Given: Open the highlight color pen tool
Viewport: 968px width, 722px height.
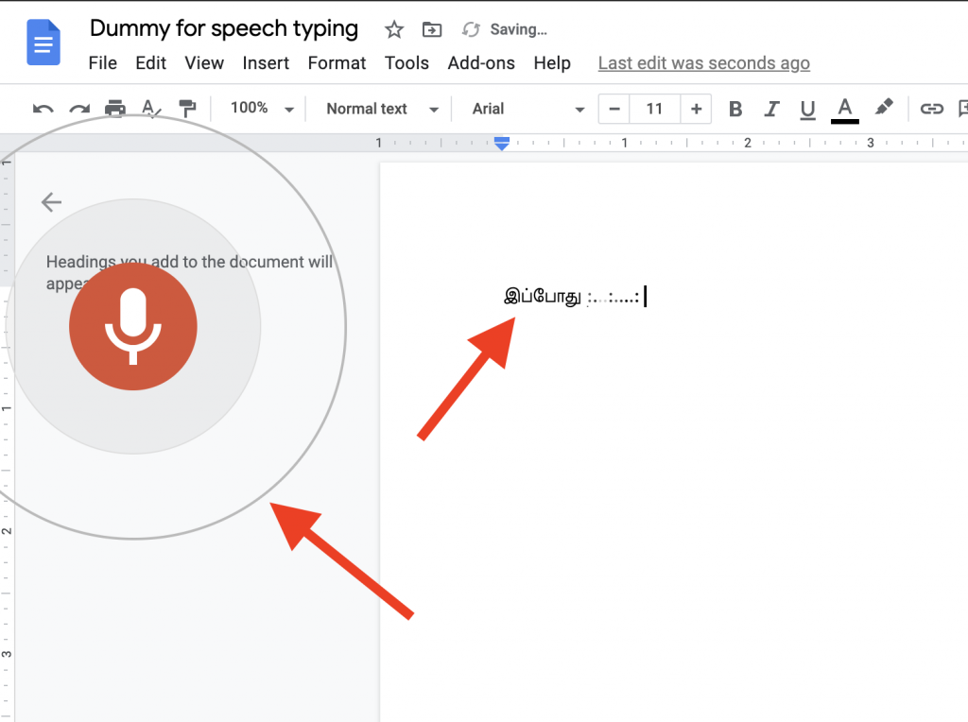Looking at the screenshot, I should pyautogui.click(x=884, y=108).
